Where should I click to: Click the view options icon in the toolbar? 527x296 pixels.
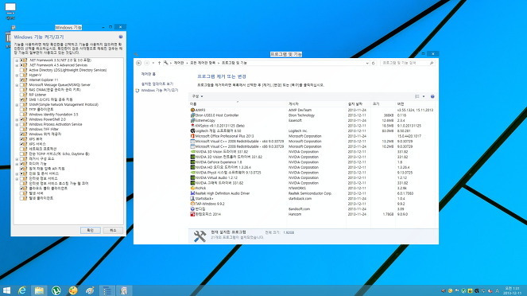417,96
